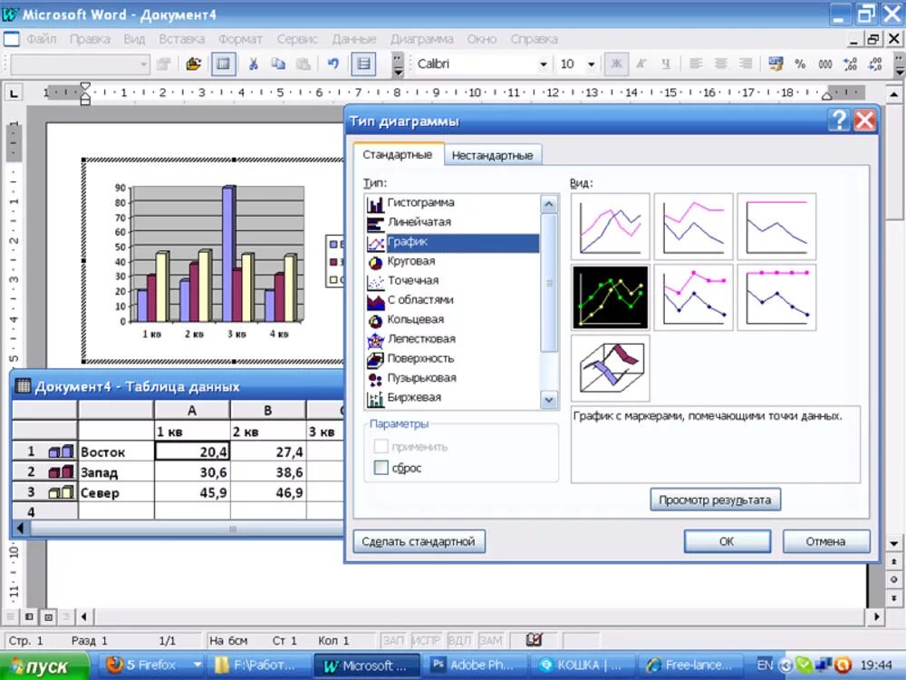Click the Просмотр результата button
Screen dimensions: 906x680
click(716, 500)
